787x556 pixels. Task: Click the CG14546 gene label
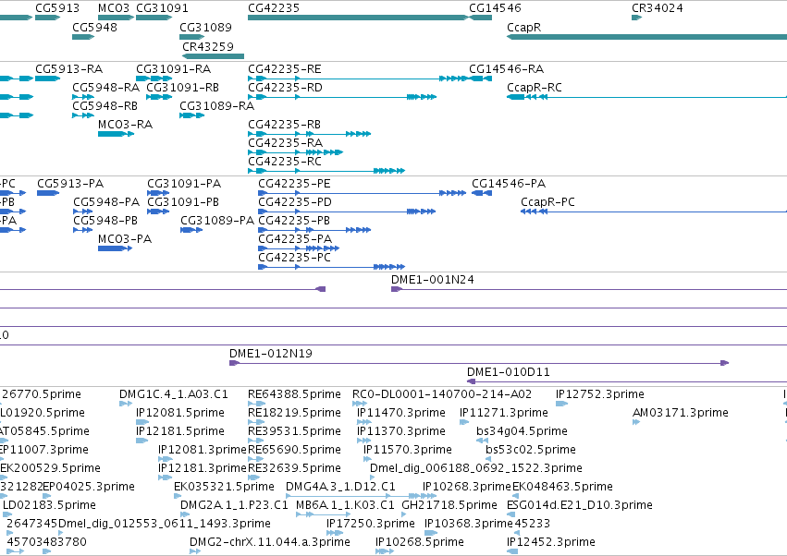tap(495, 8)
